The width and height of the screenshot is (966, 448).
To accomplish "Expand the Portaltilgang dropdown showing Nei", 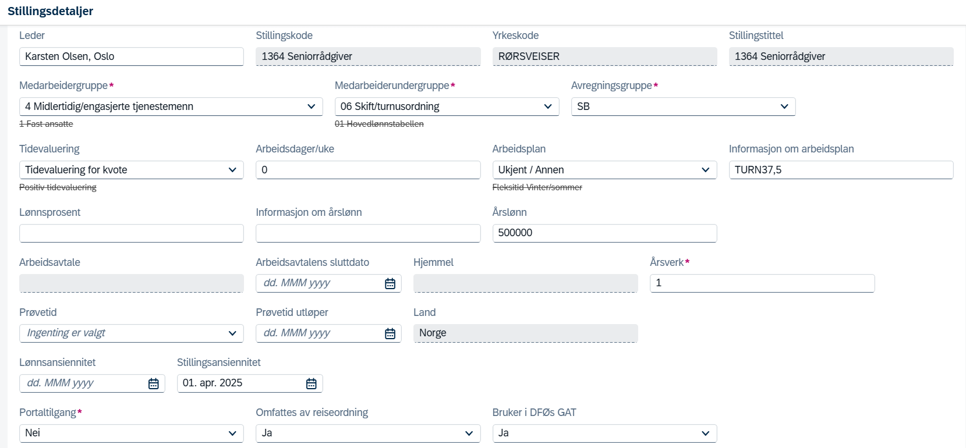I will click(232, 433).
